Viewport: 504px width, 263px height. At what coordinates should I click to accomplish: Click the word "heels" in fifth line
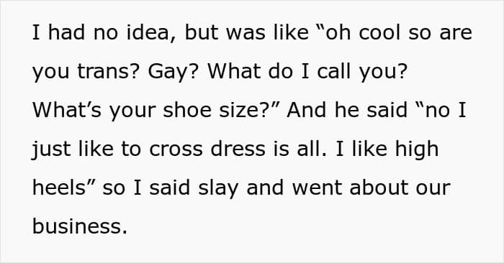pyautogui.click(x=60, y=188)
